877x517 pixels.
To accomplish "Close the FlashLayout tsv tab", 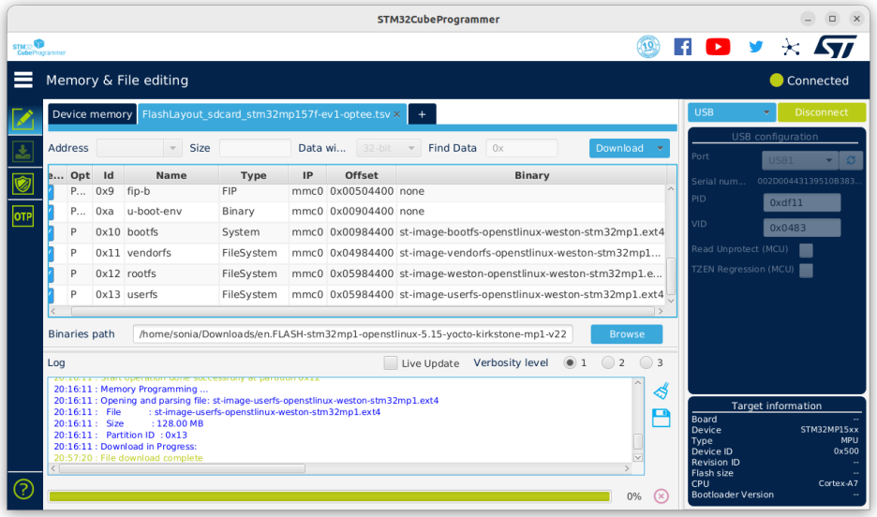I will [396, 114].
